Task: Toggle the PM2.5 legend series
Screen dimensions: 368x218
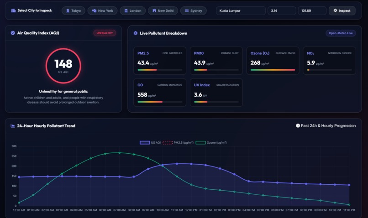Action: coord(178,142)
